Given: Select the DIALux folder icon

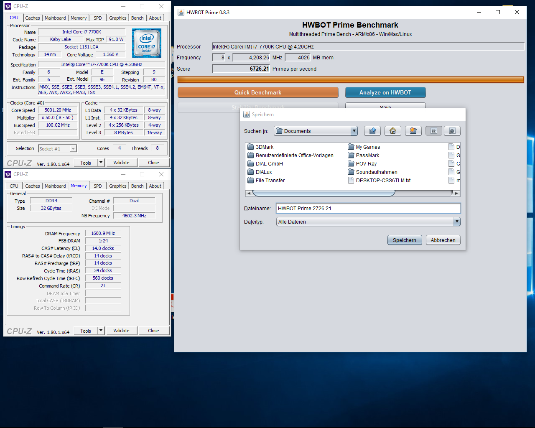Looking at the screenshot, I should point(251,172).
